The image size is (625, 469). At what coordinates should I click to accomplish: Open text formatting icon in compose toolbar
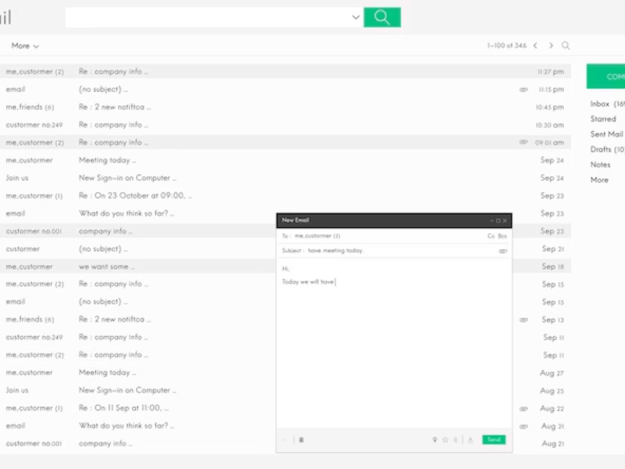[470, 440]
